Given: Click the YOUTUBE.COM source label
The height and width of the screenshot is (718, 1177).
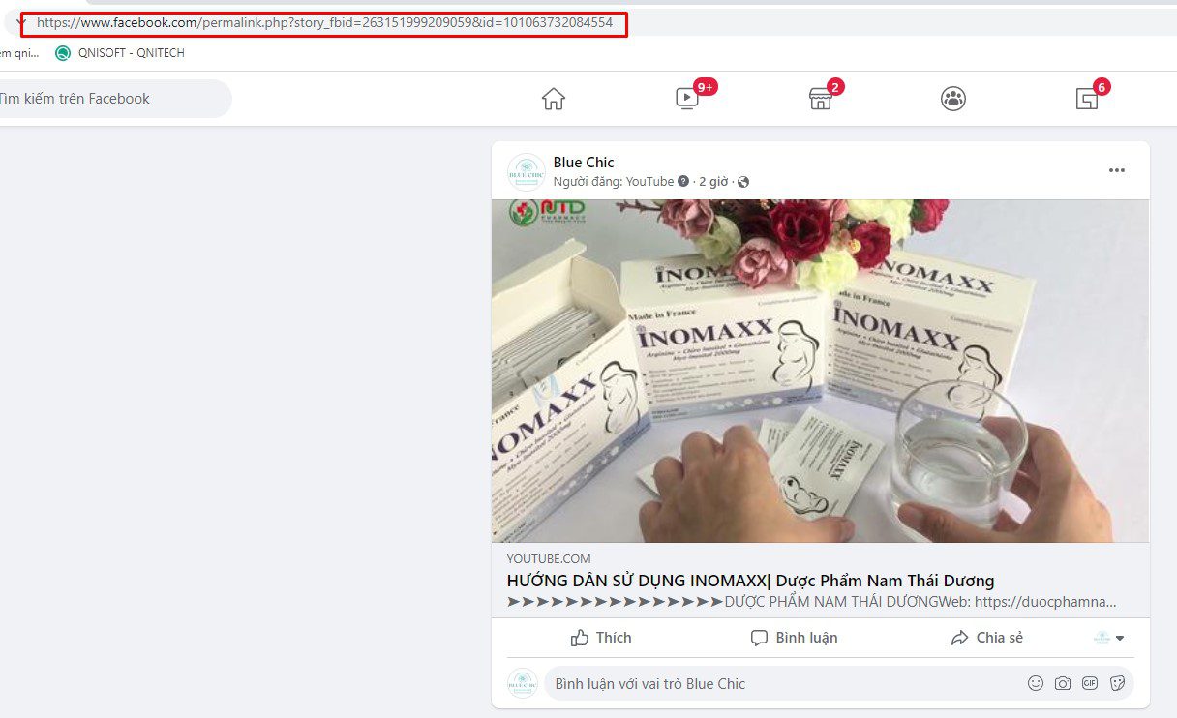Looking at the screenshot, I should pos(549,559).
